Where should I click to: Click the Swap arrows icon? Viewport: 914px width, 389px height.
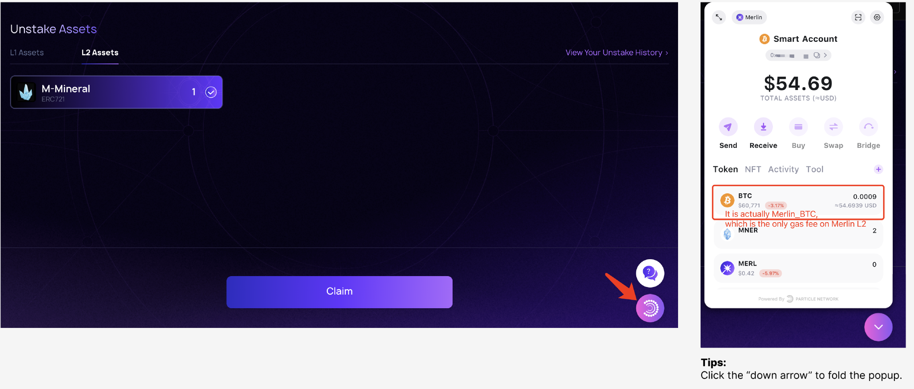click(x=833, y=127)
